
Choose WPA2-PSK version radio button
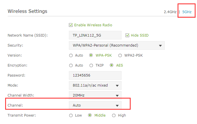click(x=120, y=55)
